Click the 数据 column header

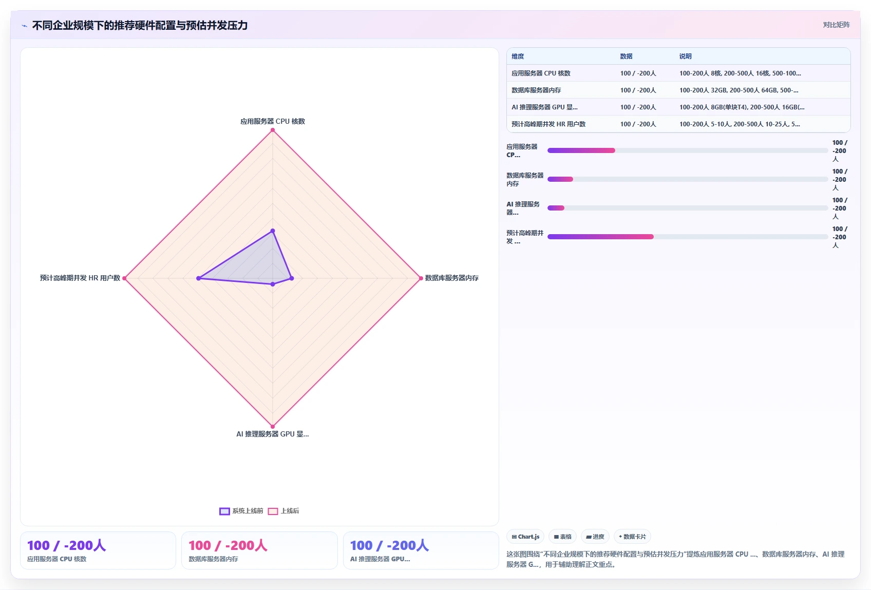(x=626, y=56)
